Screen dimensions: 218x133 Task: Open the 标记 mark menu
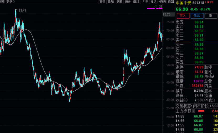153,2
